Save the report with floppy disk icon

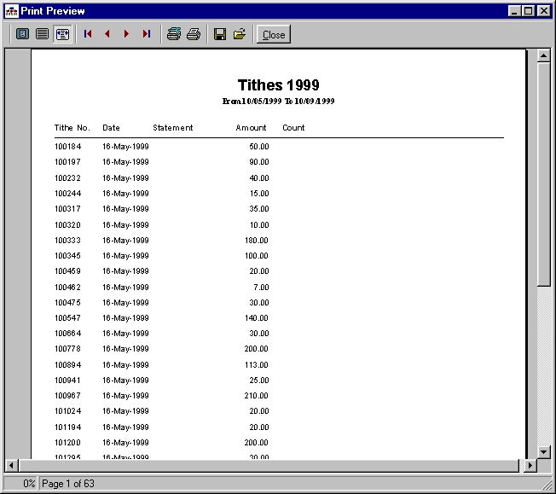click(x=220, y=34)
